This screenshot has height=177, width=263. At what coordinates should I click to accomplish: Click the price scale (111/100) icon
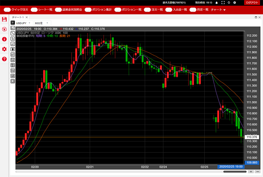pos(13,71)
